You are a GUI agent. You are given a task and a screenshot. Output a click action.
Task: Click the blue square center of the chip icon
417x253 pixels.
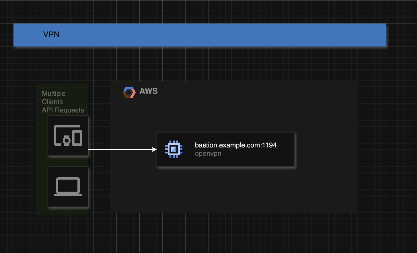coord(174,149)
